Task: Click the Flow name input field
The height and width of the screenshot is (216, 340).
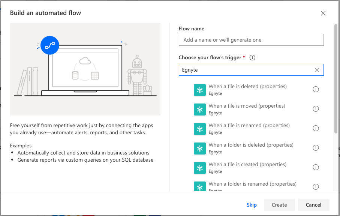Action: click(251, 40)
